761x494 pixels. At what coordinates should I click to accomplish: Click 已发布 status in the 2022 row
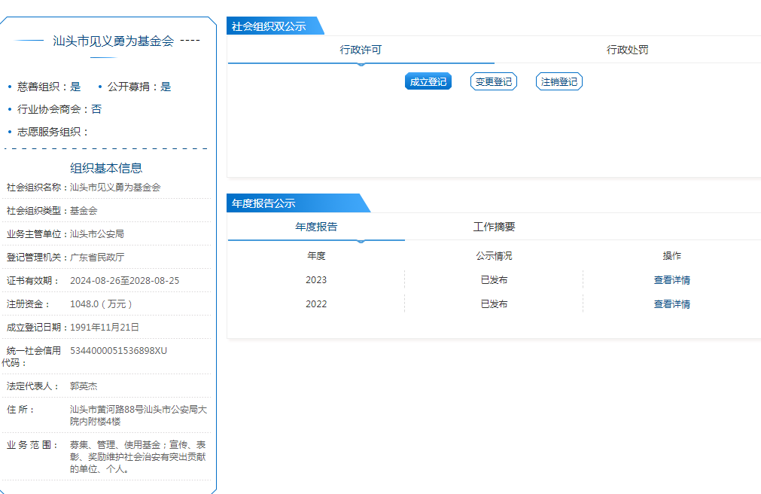coord(494,304)
